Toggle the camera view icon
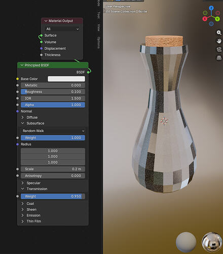Image resolution: width=223 pixels, height=254 pixels. point(219,49)
